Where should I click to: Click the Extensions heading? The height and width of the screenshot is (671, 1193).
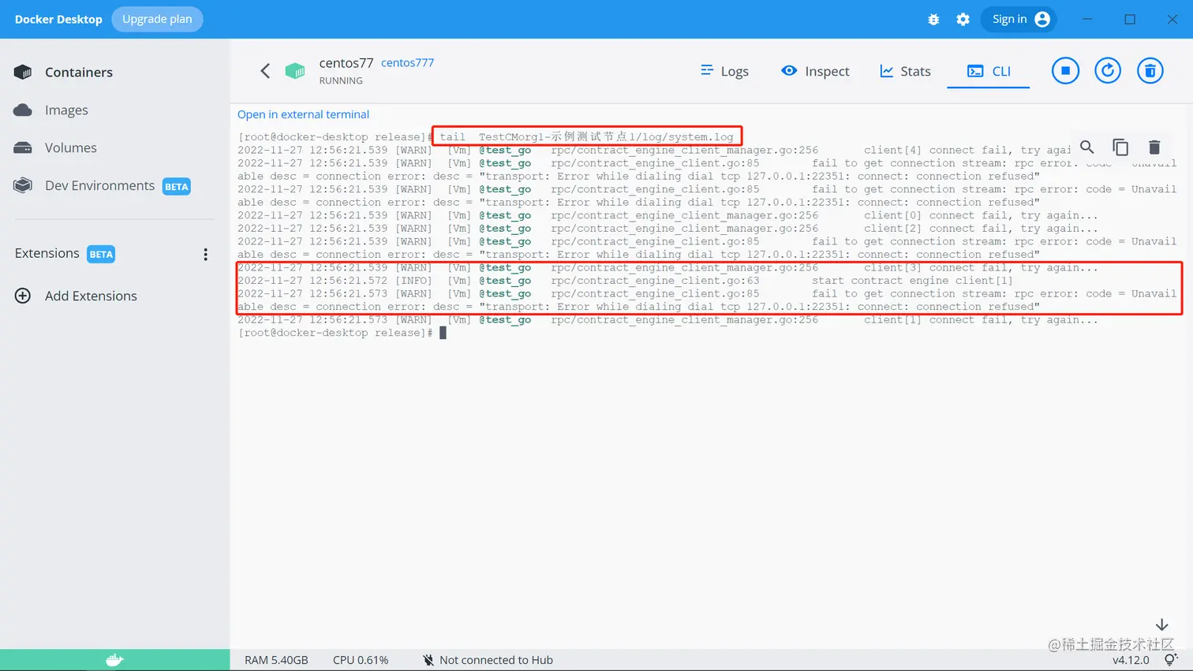click(x=47, y=253)
